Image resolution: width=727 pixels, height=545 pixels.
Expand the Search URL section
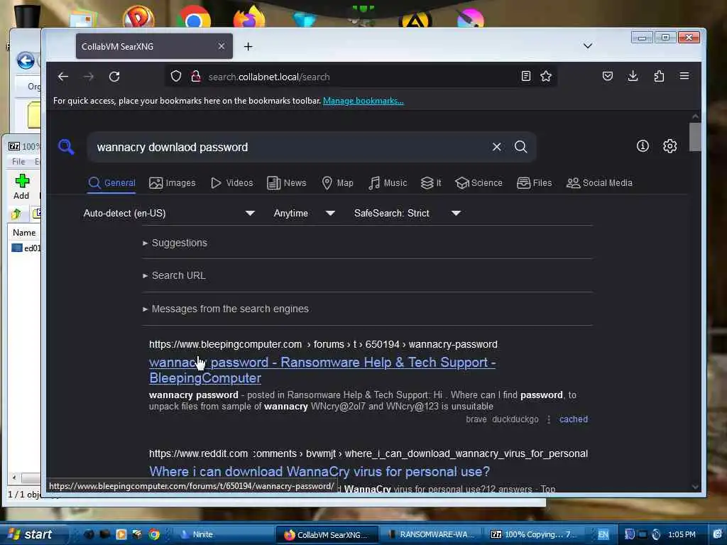coord(174,276)
